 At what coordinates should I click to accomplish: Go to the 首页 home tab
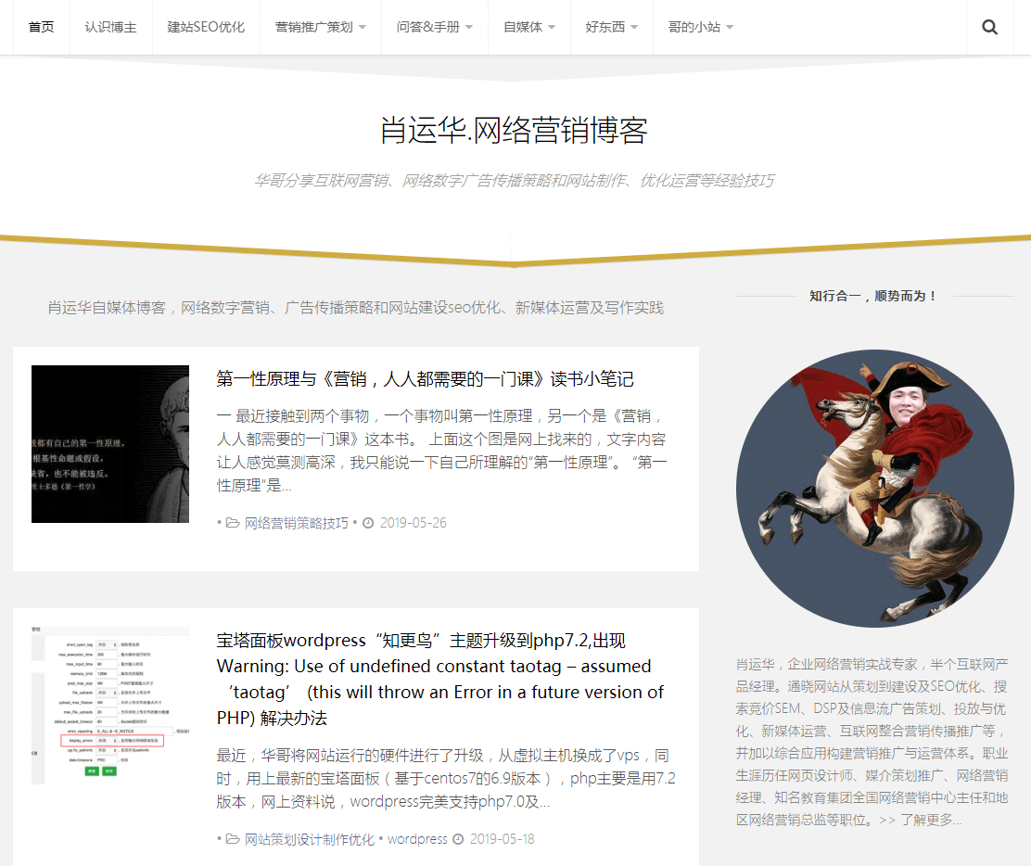click(x=42, y=27)
